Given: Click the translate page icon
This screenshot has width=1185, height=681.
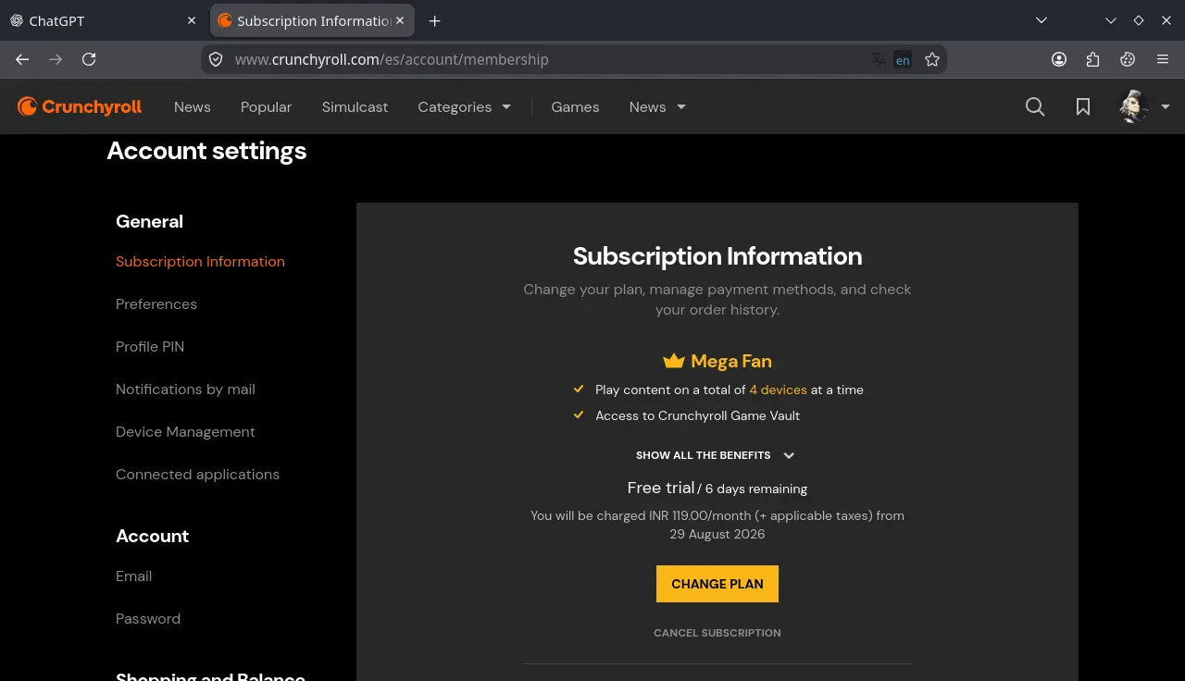Looking at the screenshot, I should click(x=879, y=59).
